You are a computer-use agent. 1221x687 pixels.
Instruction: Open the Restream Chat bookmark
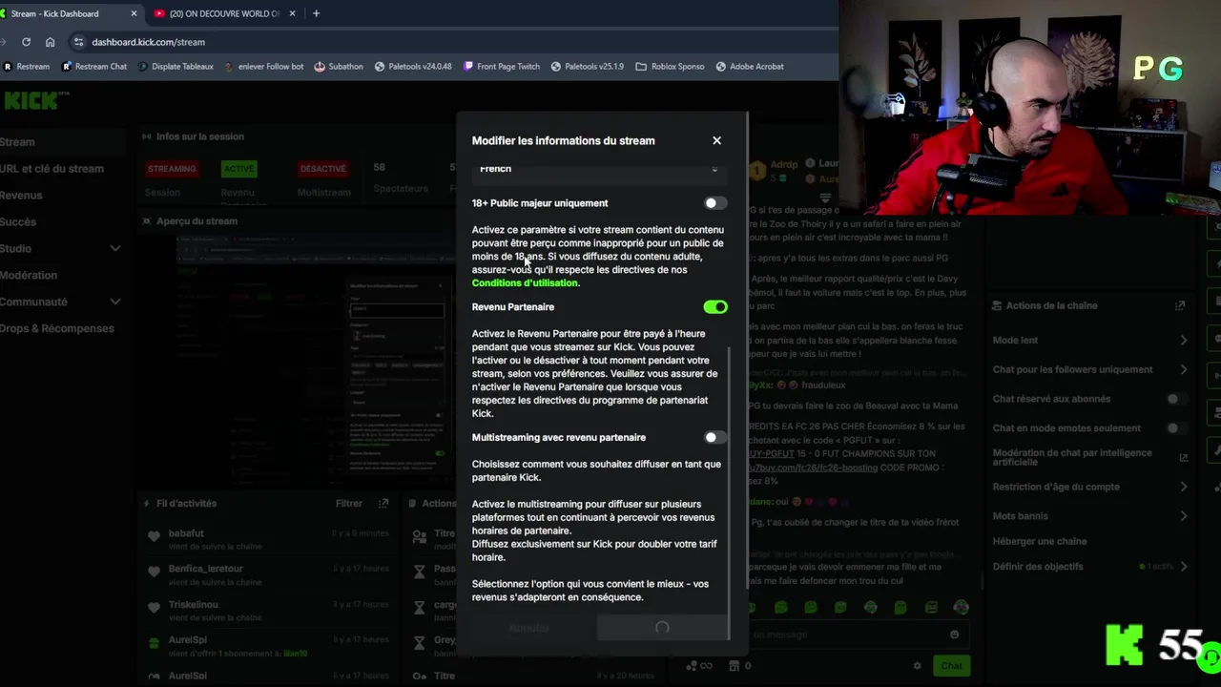(x=93, y=67)
